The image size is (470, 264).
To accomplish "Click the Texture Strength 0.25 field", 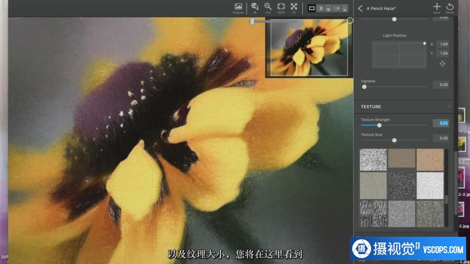I will (x=441, y=123).
